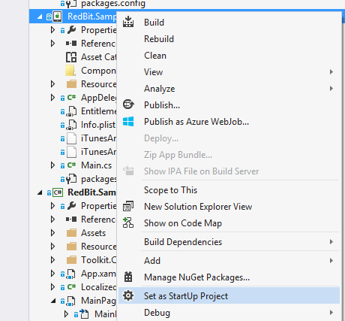The height and width of the screenshot is (321, 345).
Task: Click the Azure WebJob Windows logo icon
Action: coord(128,122)
